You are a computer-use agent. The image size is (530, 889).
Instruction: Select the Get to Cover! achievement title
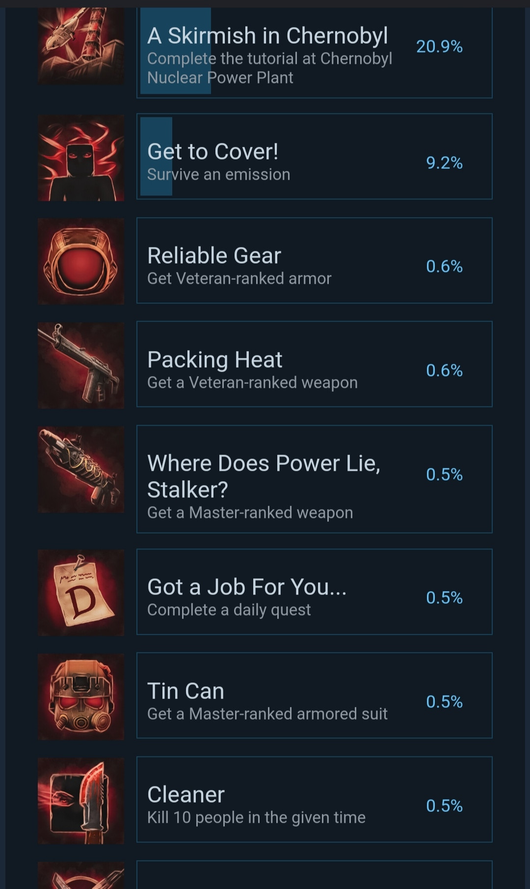tap(213, 152)
